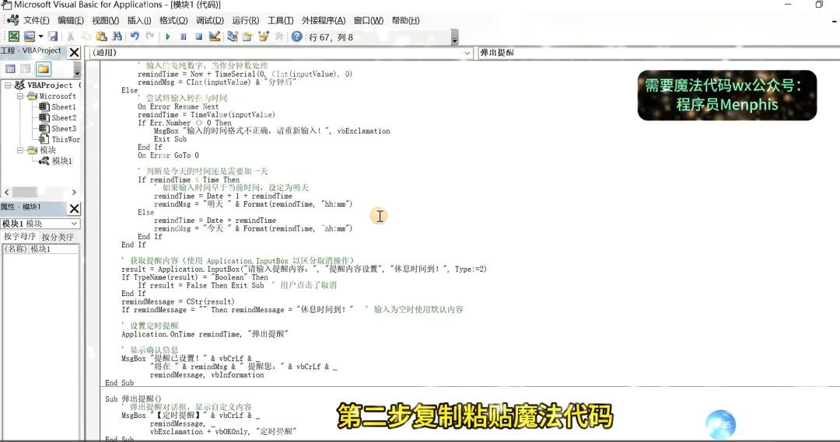Open the 窗口(W) menu
This screenshot has height=442, width=840.
coord(369,20)
